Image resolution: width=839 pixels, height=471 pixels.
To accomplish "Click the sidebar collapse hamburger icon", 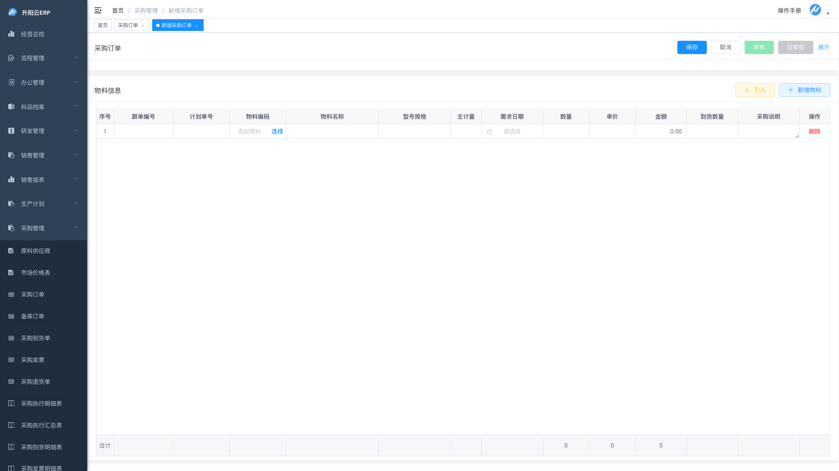I will 98,10.
